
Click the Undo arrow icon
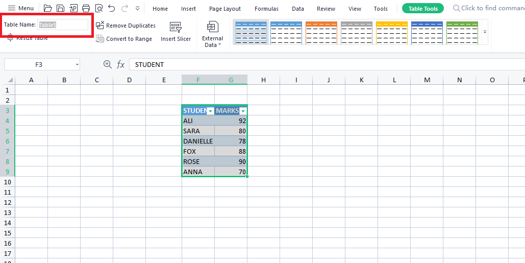pyautogui.click(x=112, y=8)
